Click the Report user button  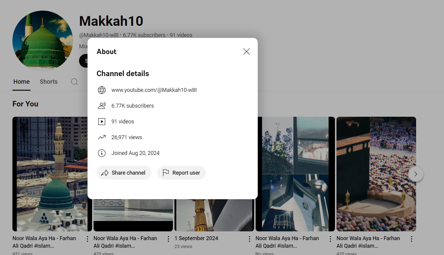click(181, 173)
